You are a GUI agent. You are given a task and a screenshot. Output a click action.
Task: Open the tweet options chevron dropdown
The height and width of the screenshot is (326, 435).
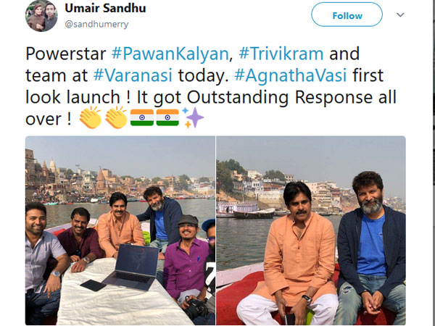point(400,14)
